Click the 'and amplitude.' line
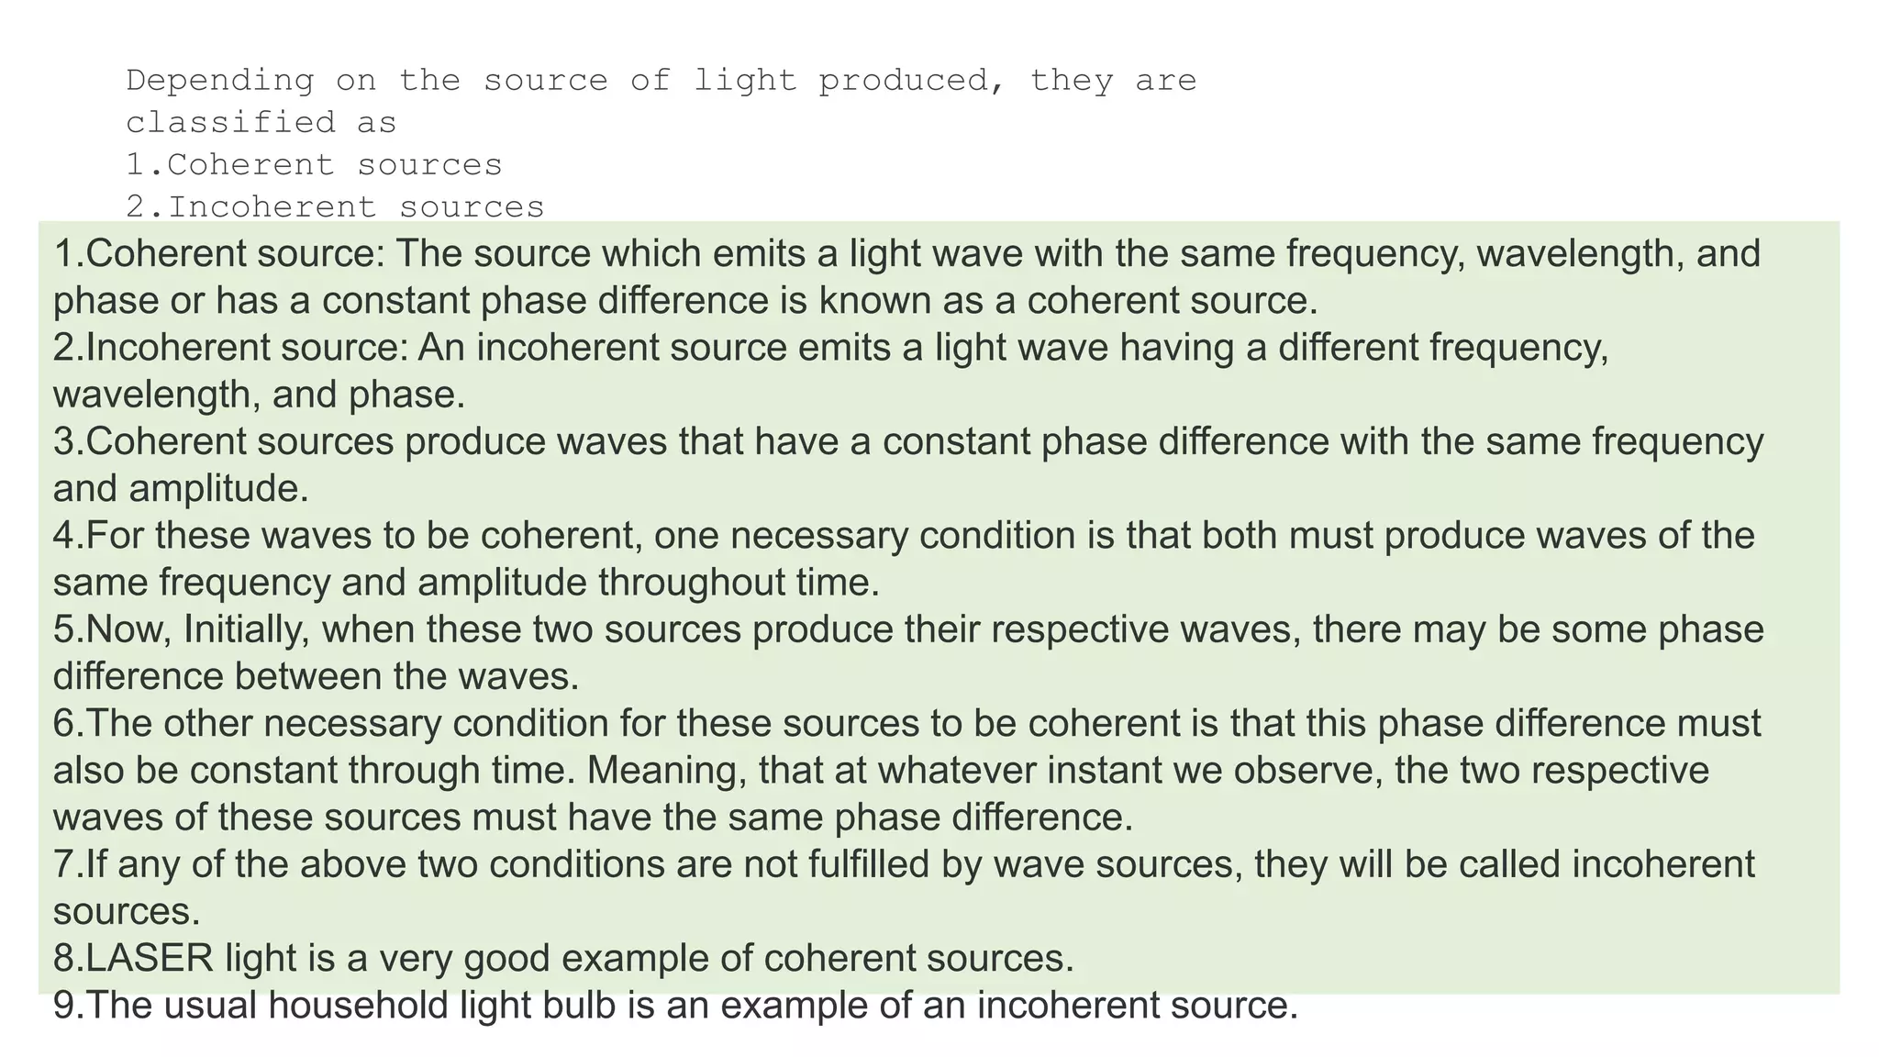1879x1057 pixels. tap(181, 489)
